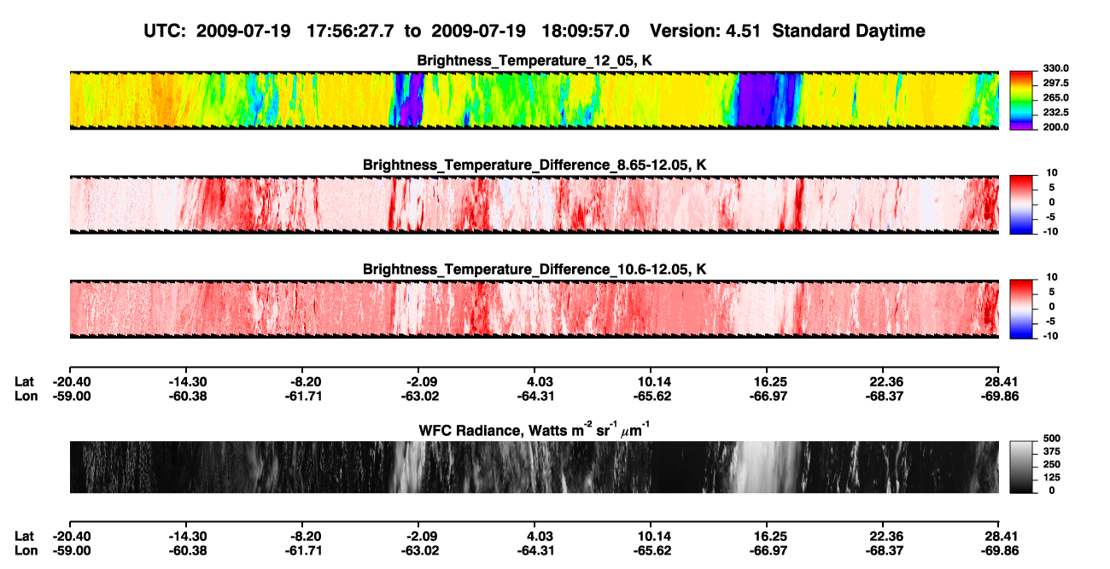Screen dimensions: 1110x569
Task: Click the WFC Radiance grayscale color bar
Action: (x=1023, y=466)
